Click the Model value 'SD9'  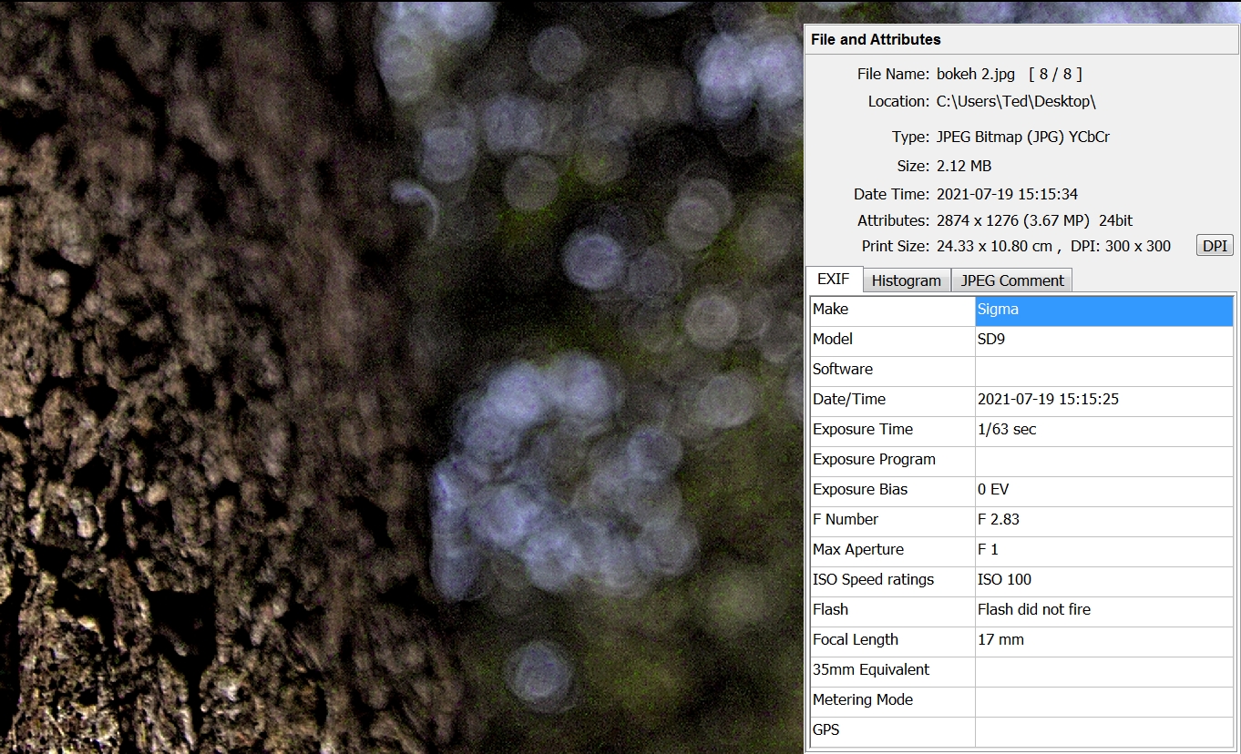pyautogui.click(x=1104, y=340)
